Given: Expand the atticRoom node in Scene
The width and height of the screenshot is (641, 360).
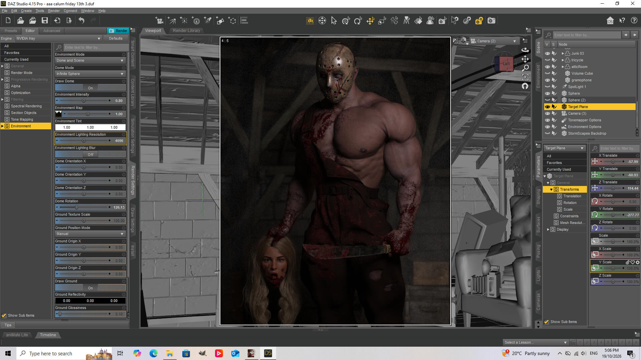Looking at the screenshot, I should 563,67.
